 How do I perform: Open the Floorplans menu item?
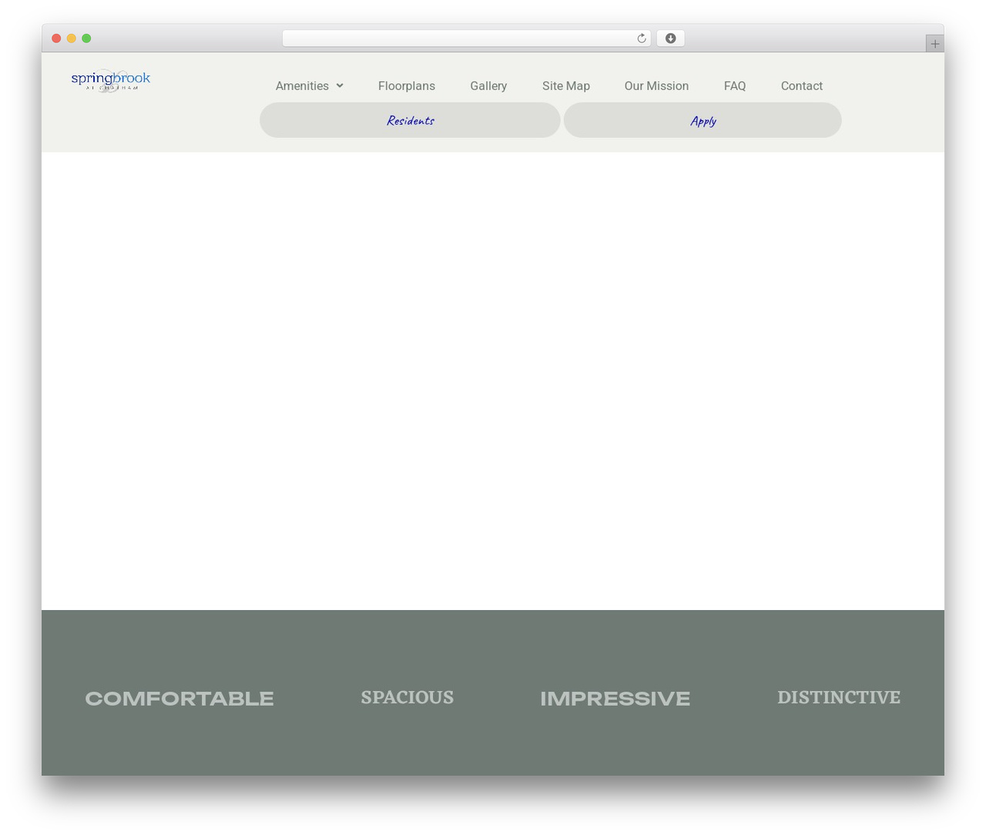coord(407,86)
